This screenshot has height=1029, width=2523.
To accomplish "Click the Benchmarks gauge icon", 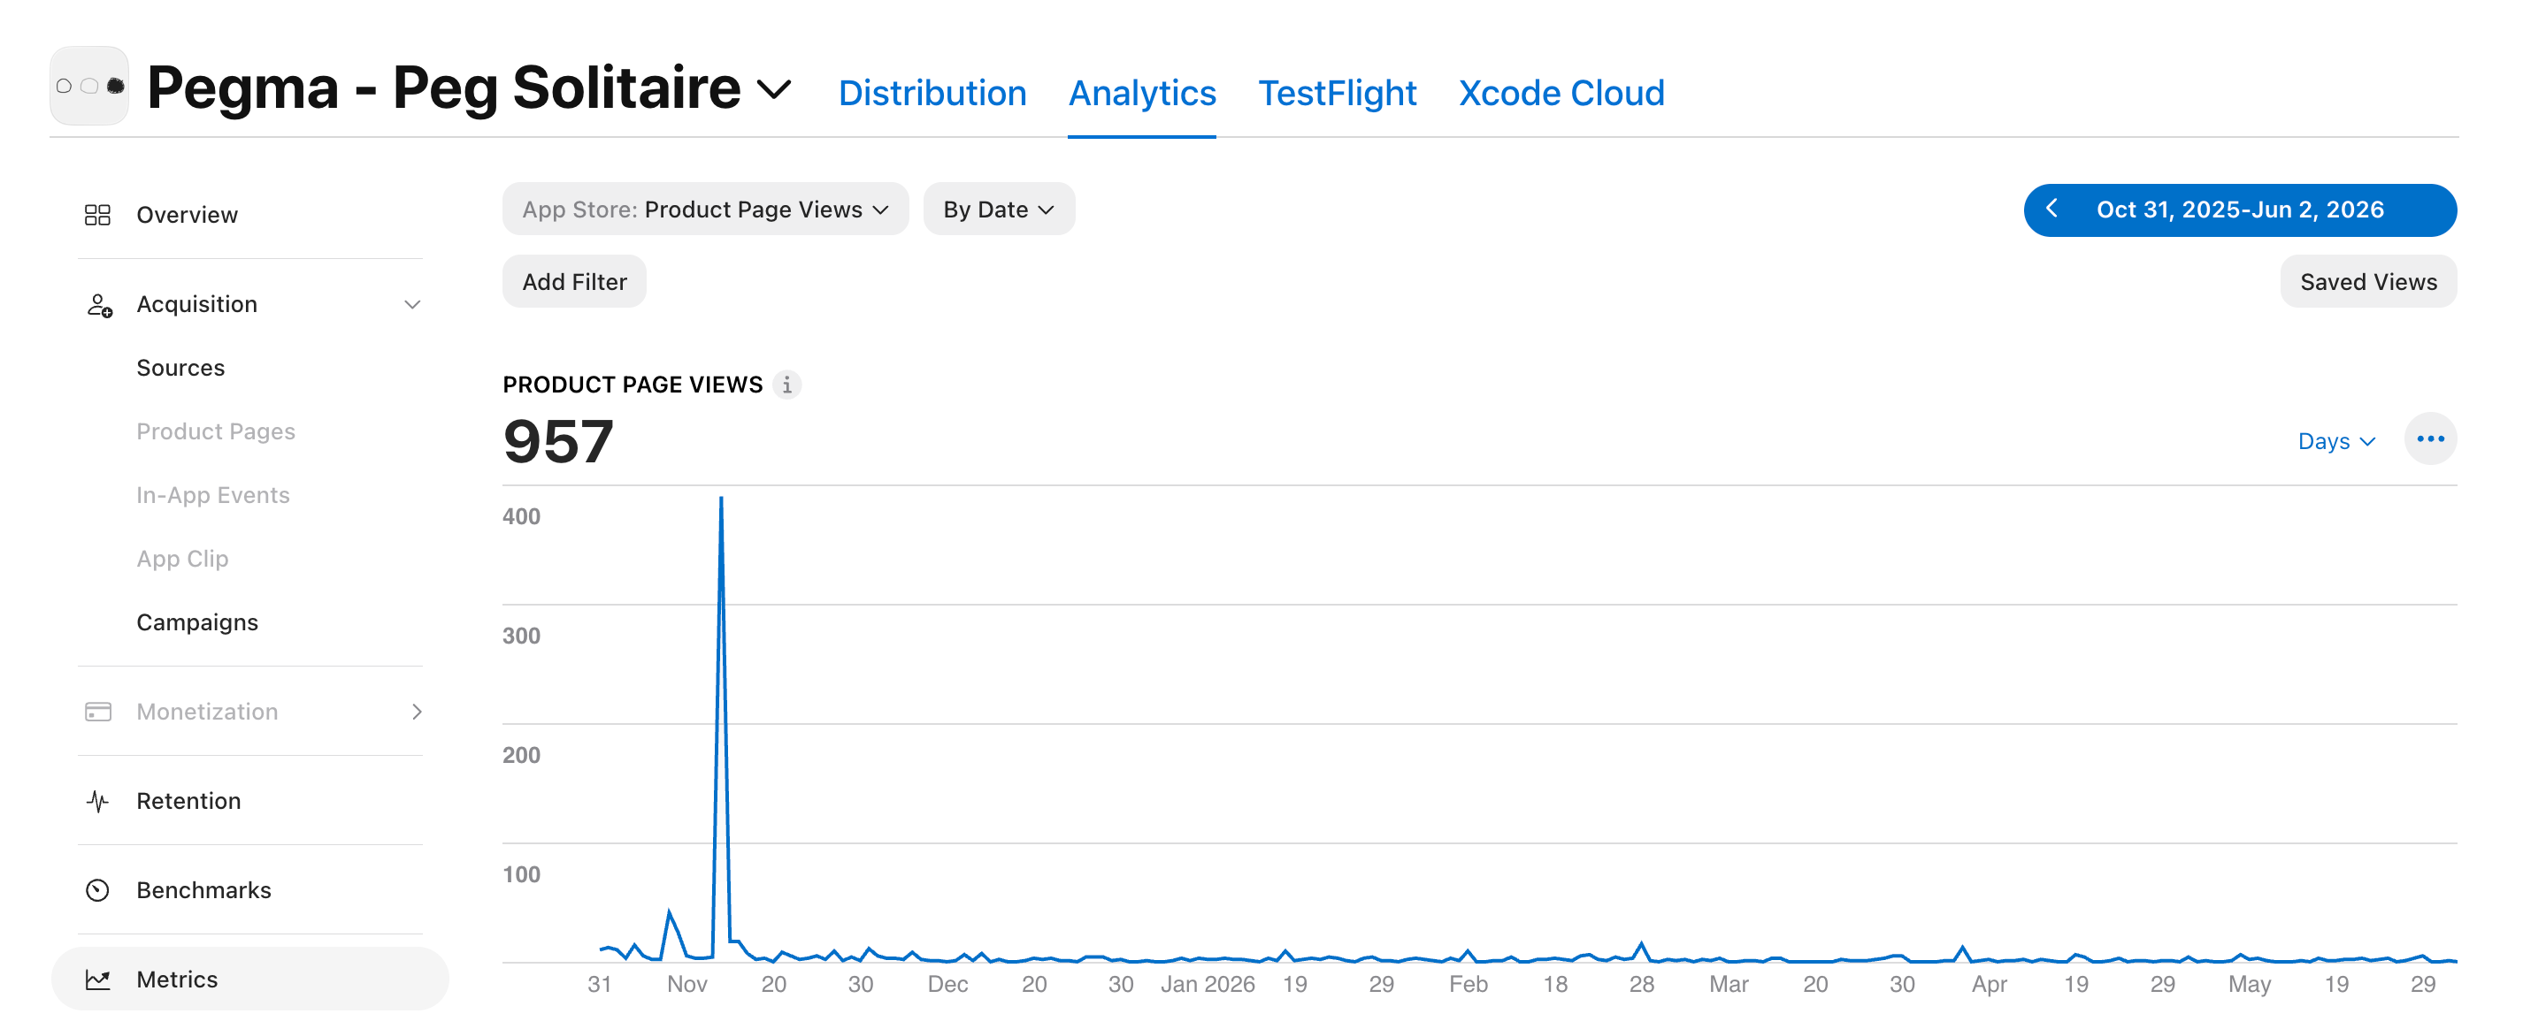I will pos(98,890).
